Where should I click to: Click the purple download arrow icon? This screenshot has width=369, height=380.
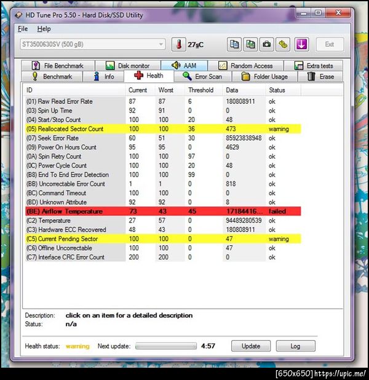click(301, 44)
